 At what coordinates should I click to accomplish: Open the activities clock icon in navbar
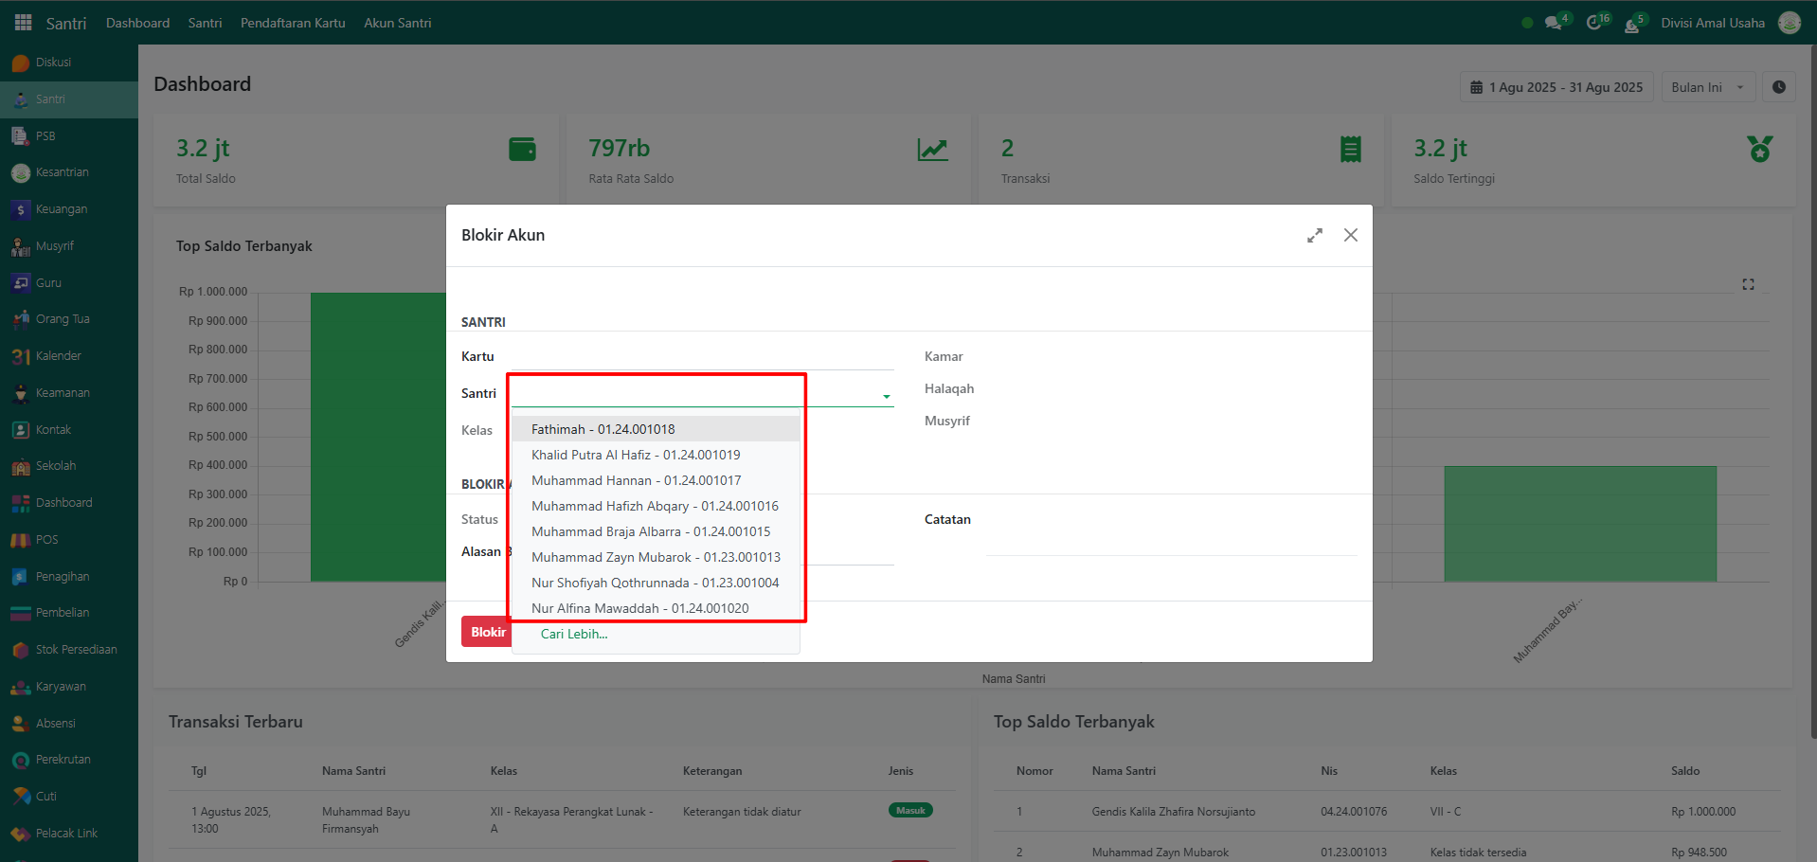(1594, 23)
